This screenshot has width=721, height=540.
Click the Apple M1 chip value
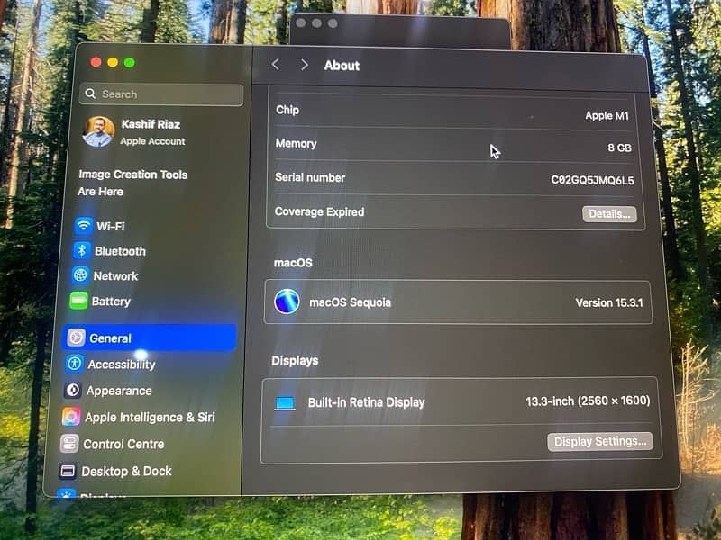tap(607, 116)
